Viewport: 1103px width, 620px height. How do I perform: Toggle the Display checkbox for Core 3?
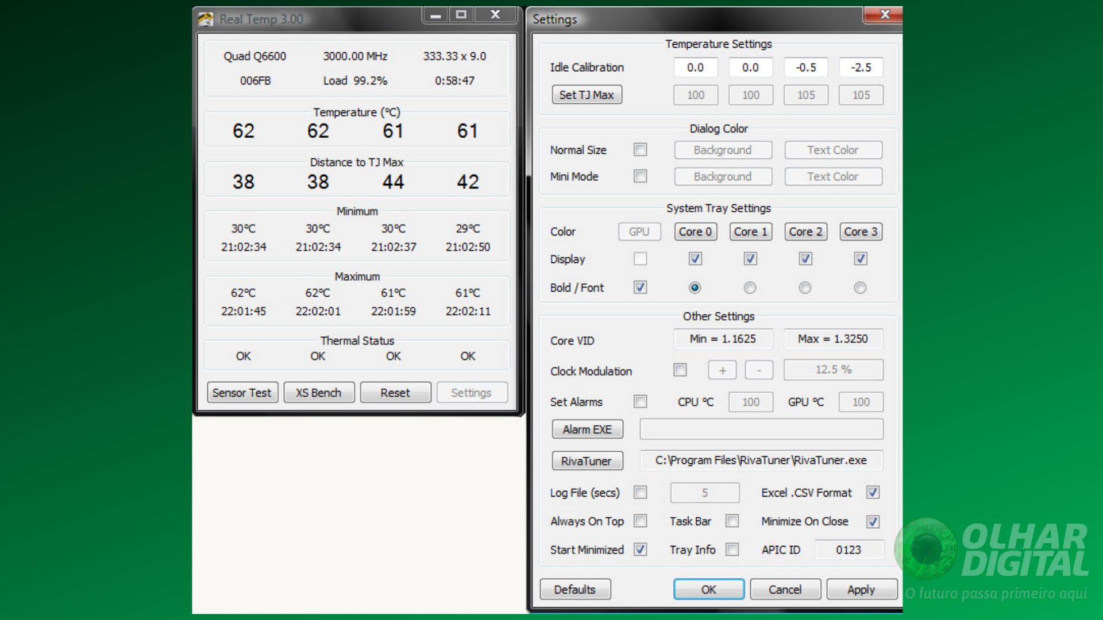(x=860, y=259)
